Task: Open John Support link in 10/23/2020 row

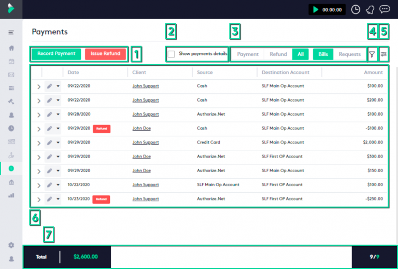Action: 146,199
